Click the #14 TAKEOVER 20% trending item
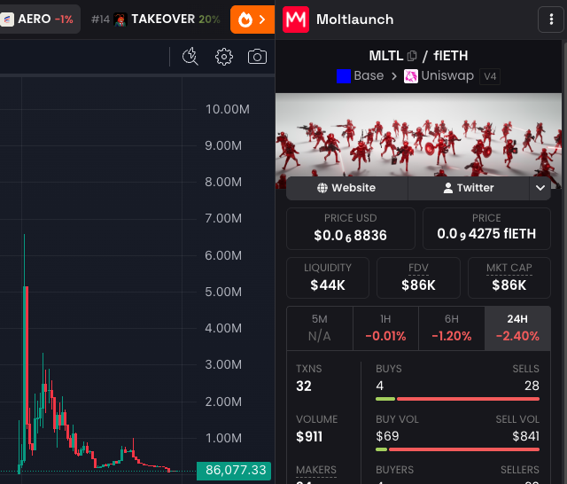567x484 pixels. (156, 20)
